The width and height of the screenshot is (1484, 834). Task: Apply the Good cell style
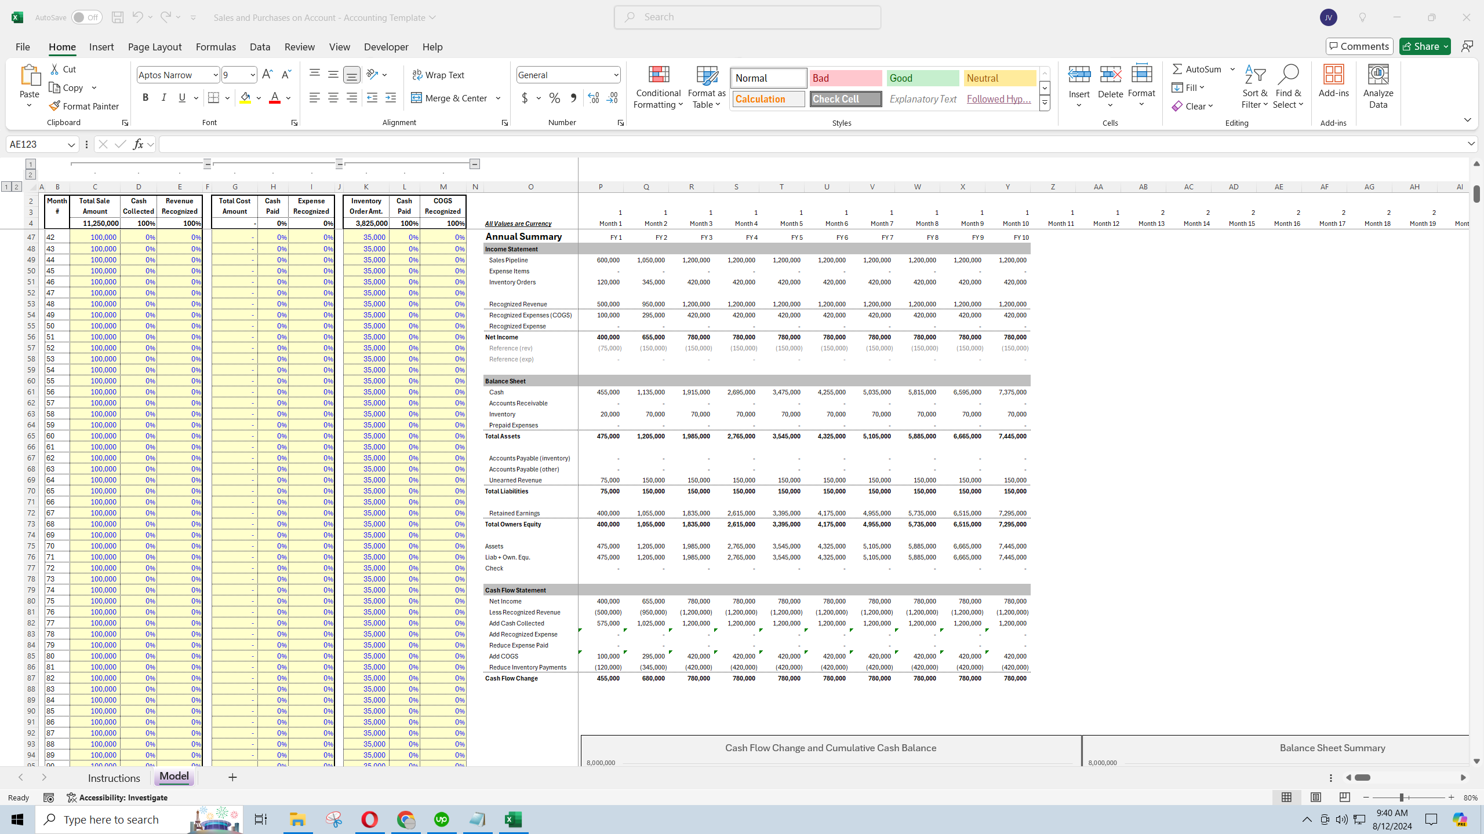point(923,78)
